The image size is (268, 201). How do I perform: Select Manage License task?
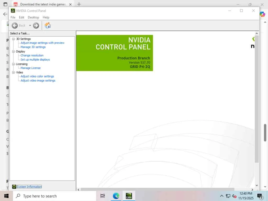tap(30, 68)
